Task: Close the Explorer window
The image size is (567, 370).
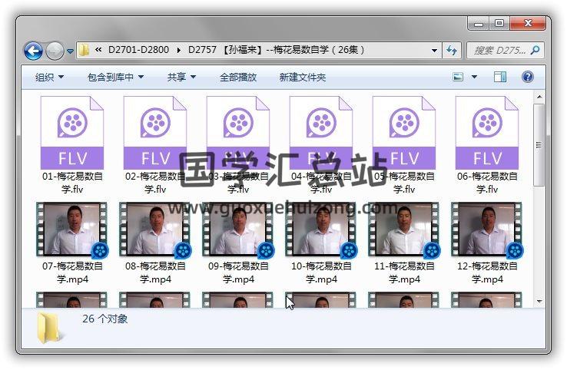Action: (x=528, y=24)
